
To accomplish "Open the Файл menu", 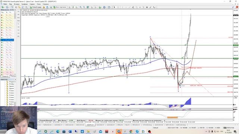I will 5,4.
